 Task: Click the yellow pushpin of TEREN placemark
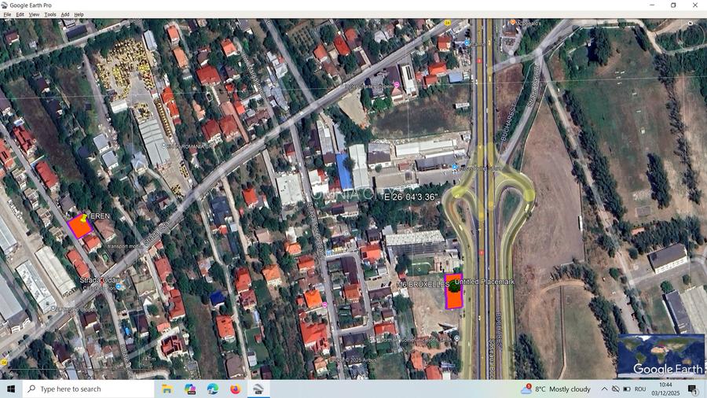point(84,216)
